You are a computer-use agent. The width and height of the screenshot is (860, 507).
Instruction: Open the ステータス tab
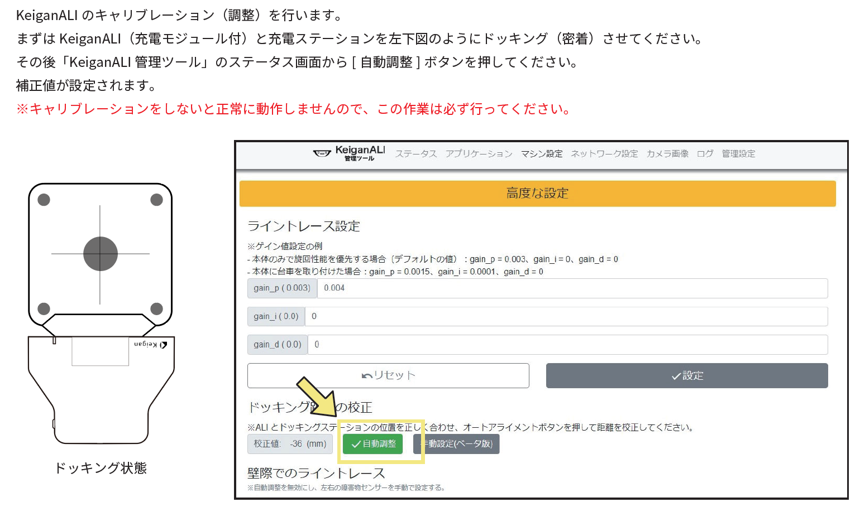click(x=415, y=153)
